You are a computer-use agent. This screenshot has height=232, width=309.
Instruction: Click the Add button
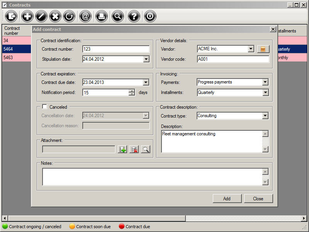click(227, 198)
